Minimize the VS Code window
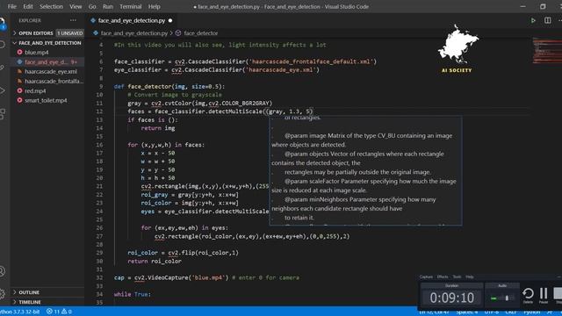 (523, 6)
